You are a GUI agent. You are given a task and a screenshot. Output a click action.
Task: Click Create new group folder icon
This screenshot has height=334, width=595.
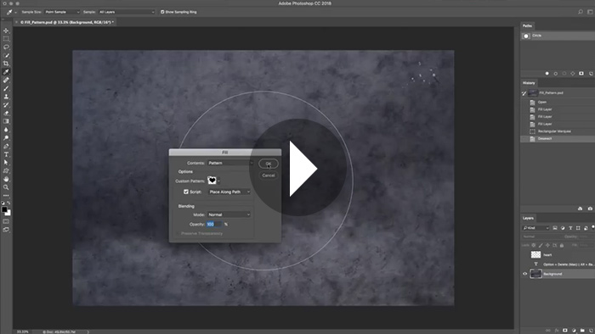pyautogui.click(x=582, y=331)
